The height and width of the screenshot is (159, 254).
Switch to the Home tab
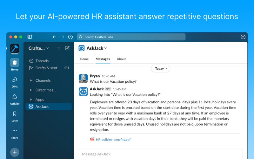pos(84,59)
